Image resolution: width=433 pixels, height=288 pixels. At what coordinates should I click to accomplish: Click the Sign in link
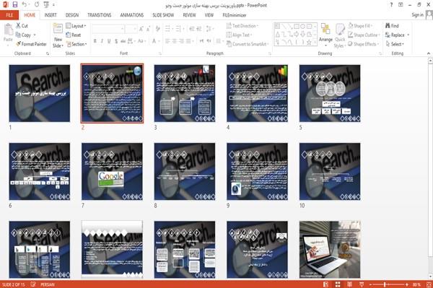[417, 15]
